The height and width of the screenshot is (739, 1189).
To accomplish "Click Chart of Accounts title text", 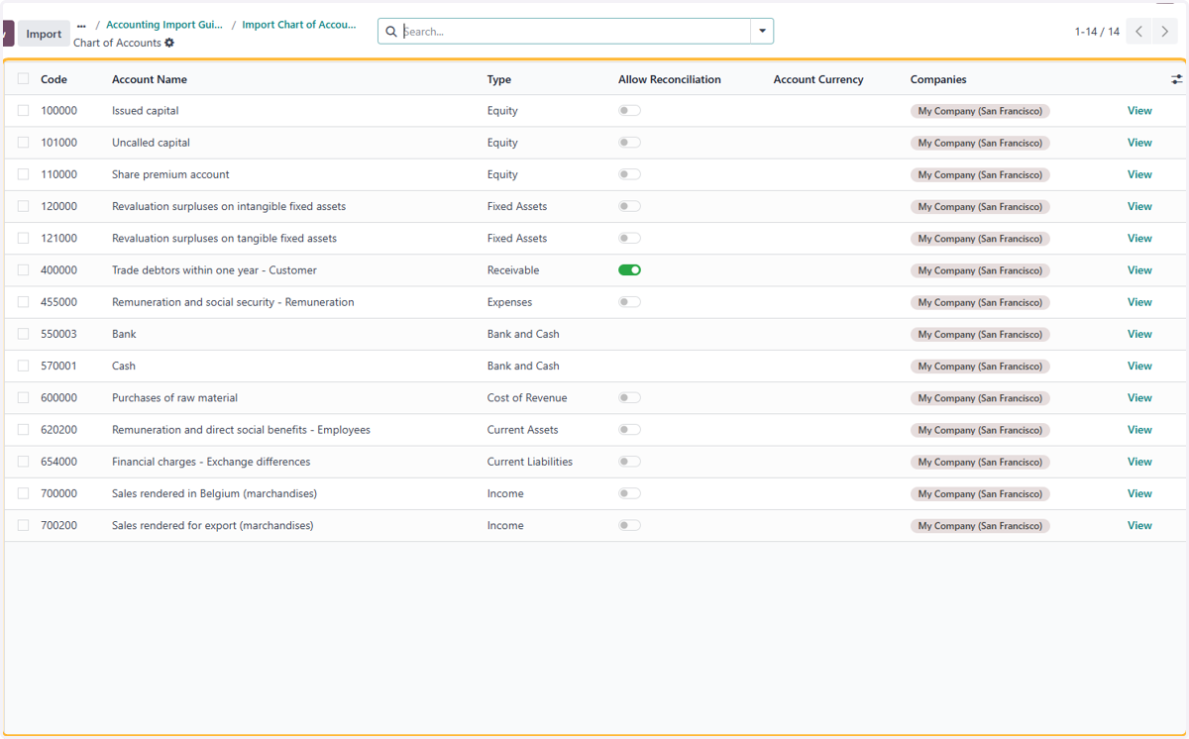I will click(x=117, y=44).
